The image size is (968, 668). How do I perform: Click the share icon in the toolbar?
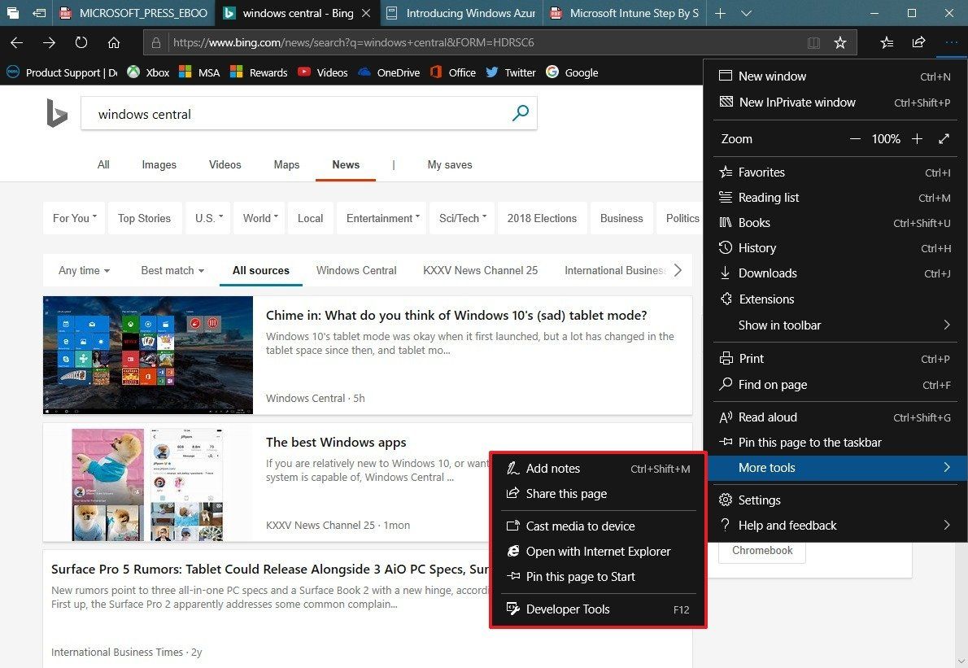tap(918, 41)
